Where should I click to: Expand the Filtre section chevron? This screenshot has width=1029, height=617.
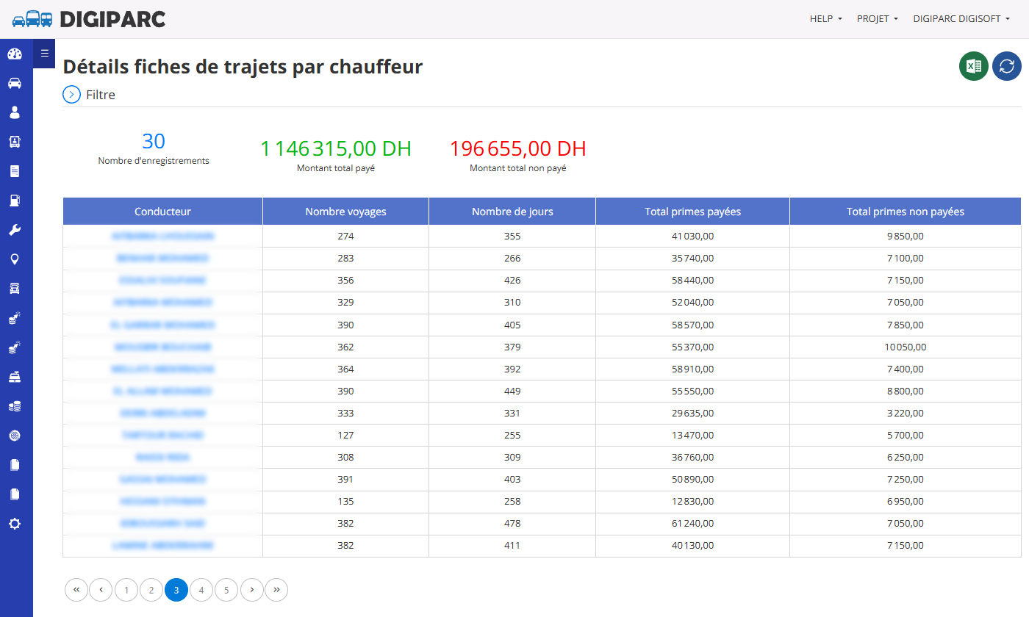71,95
